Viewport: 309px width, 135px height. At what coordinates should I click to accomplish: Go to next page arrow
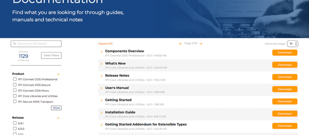click(x=200, y=44)
